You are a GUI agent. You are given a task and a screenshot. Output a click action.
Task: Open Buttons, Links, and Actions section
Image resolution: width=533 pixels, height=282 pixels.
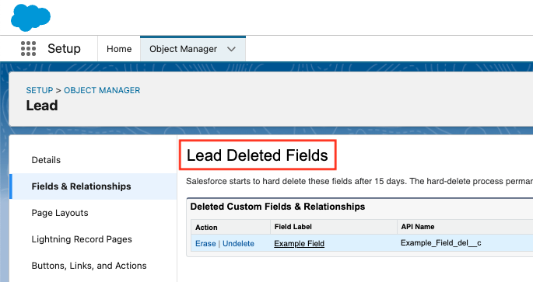tap(89, 266)
